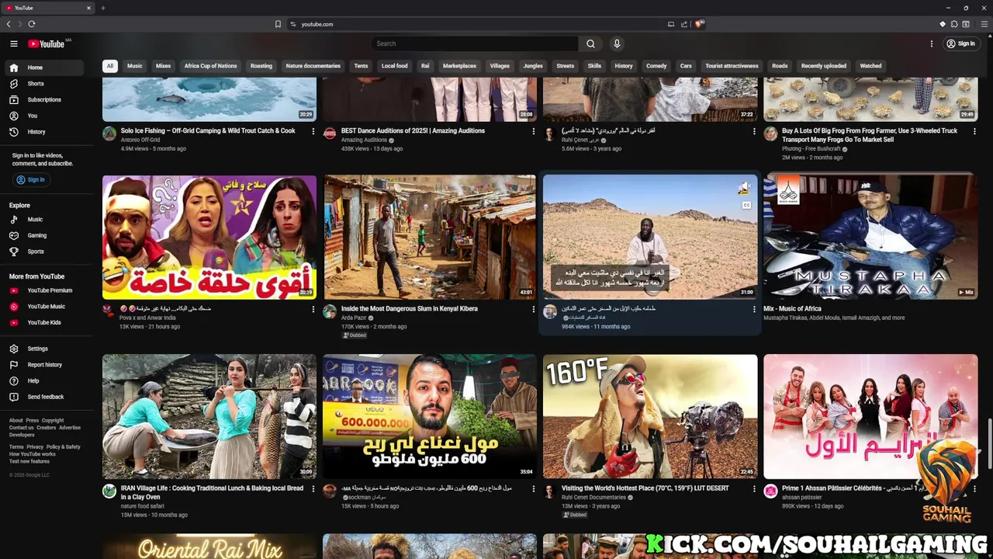Open Antonio Off-Grid channel avatar
Viewport: 993px width, 559px height.
coord(109,134)
